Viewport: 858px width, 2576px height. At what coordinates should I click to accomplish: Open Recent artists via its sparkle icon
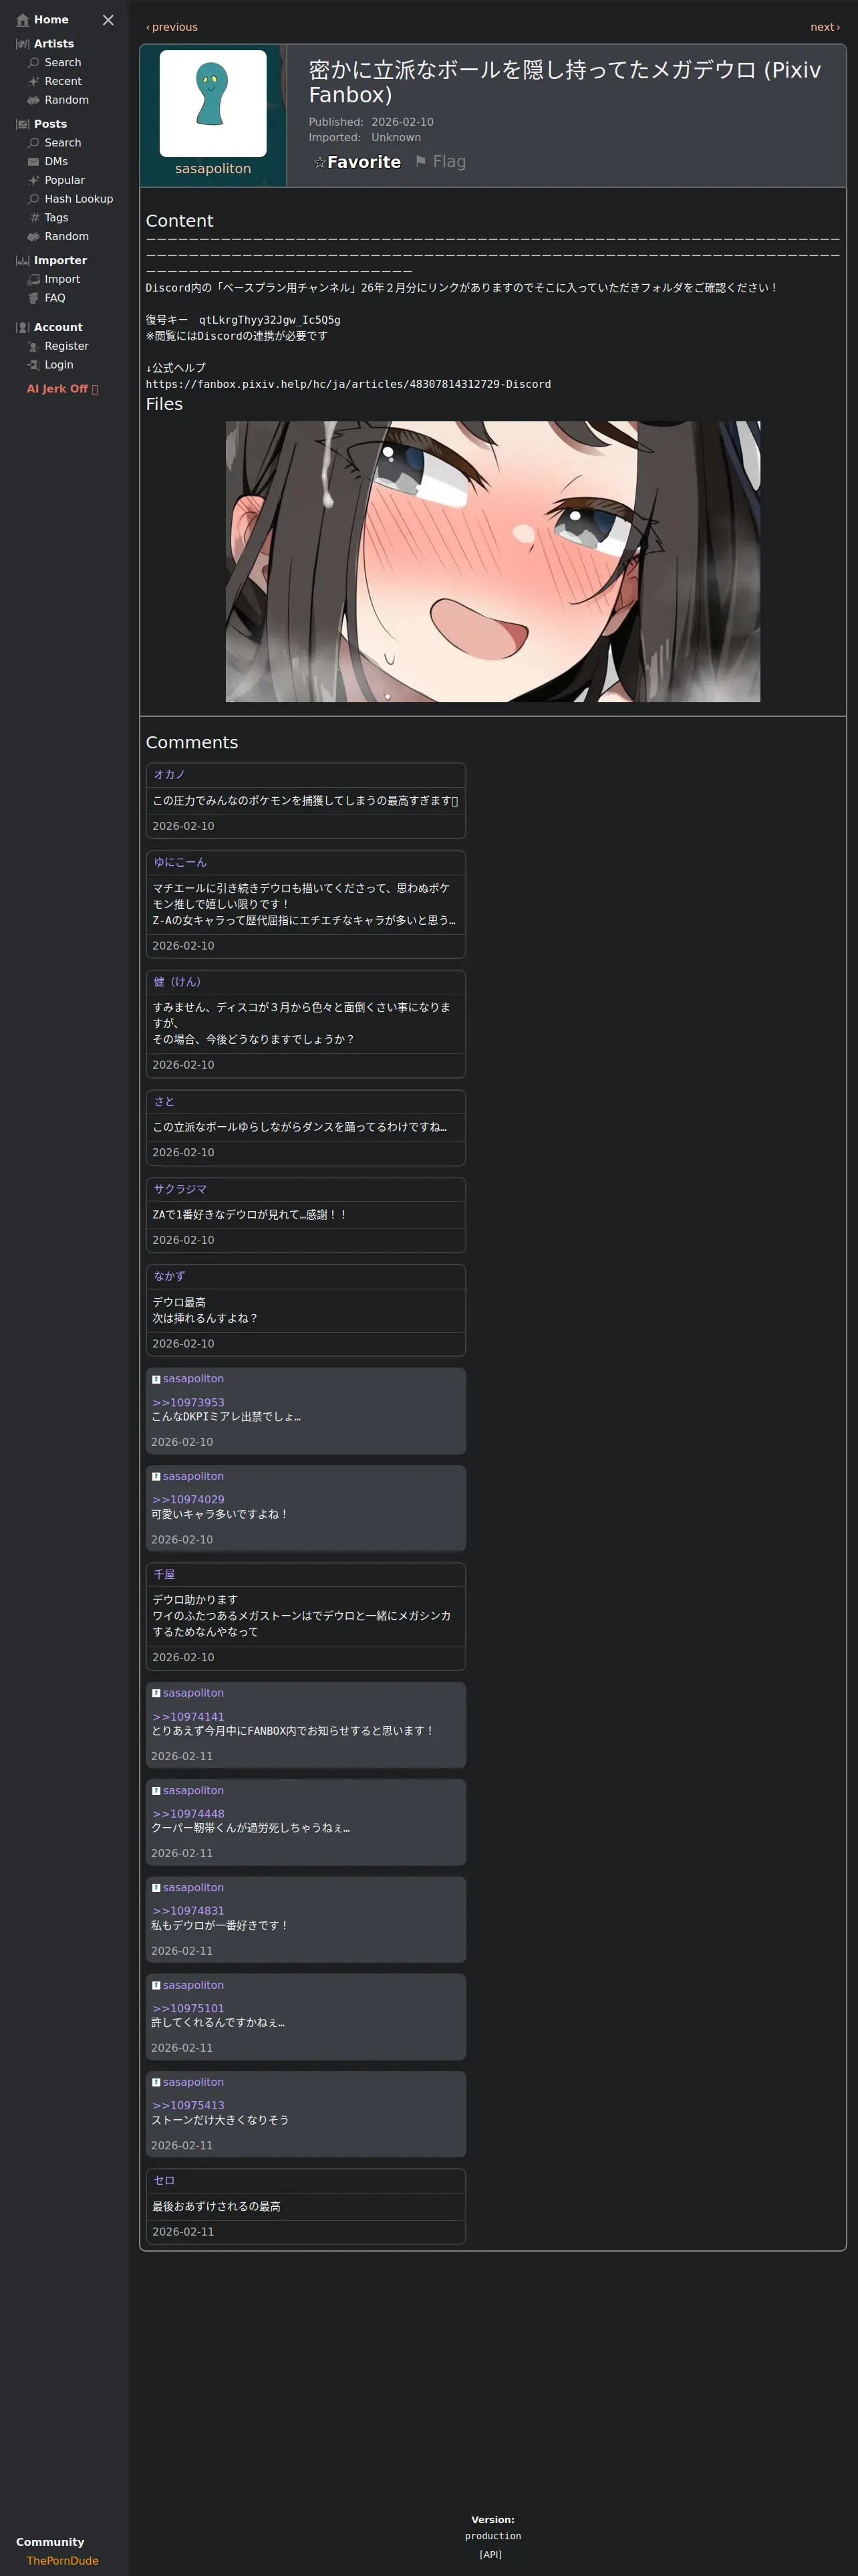coord(34,82)
